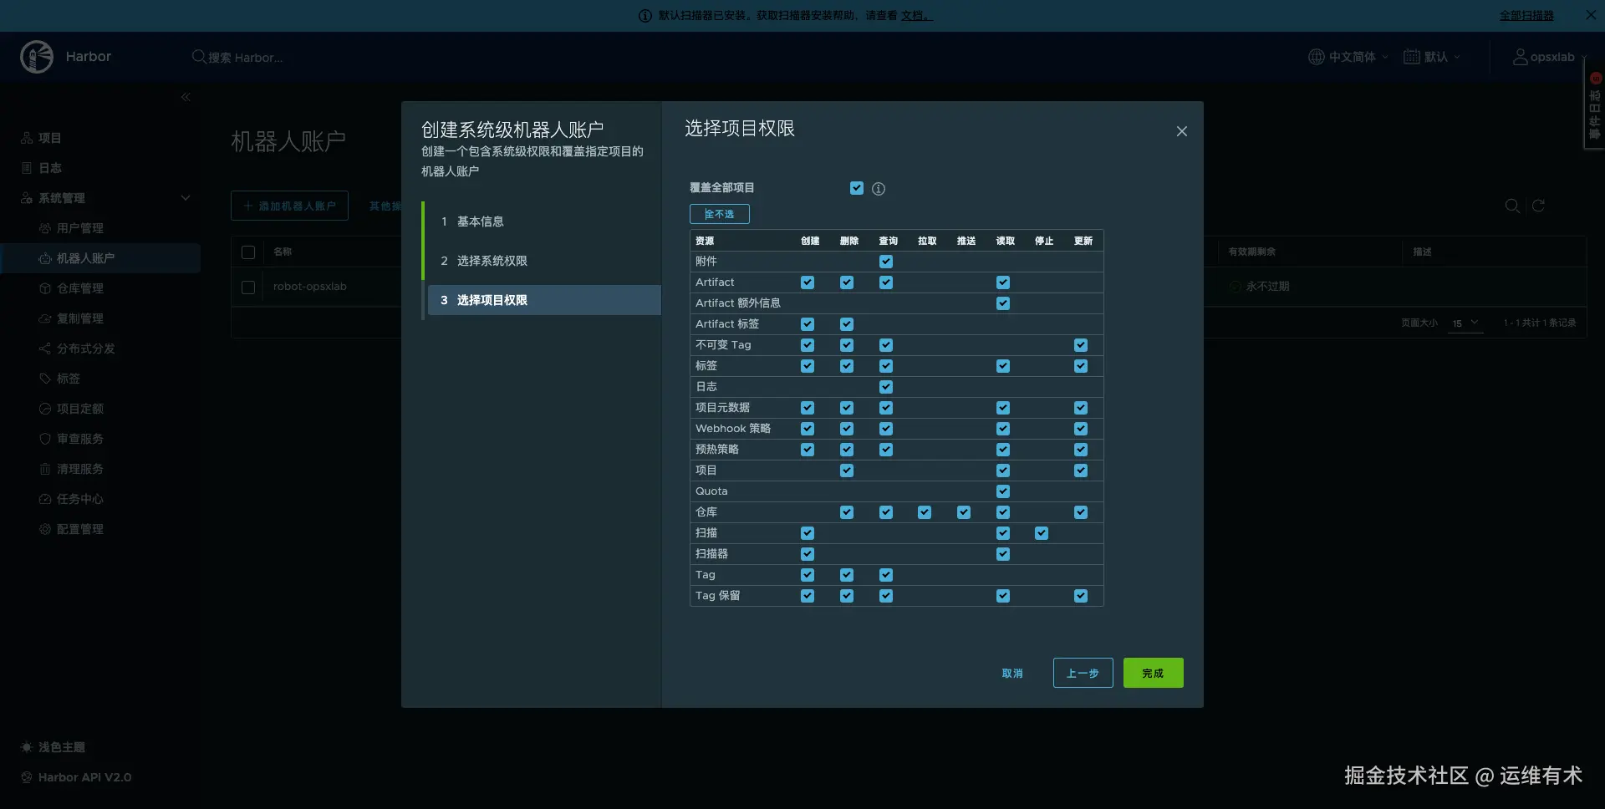Open 任务中心 from the sidebar
The height and width of the screenshot is (809, 1605).
coord(79,499)
